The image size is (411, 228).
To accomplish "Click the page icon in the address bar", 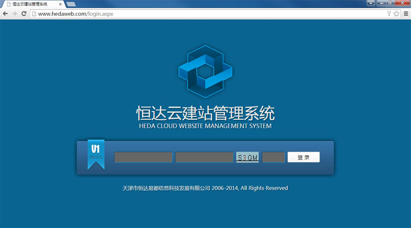I will (34, 14).
